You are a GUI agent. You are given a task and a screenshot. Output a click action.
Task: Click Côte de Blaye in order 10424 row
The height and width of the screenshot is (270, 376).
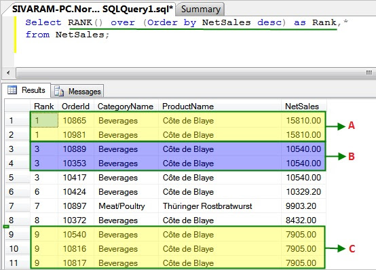pos(220,191)
